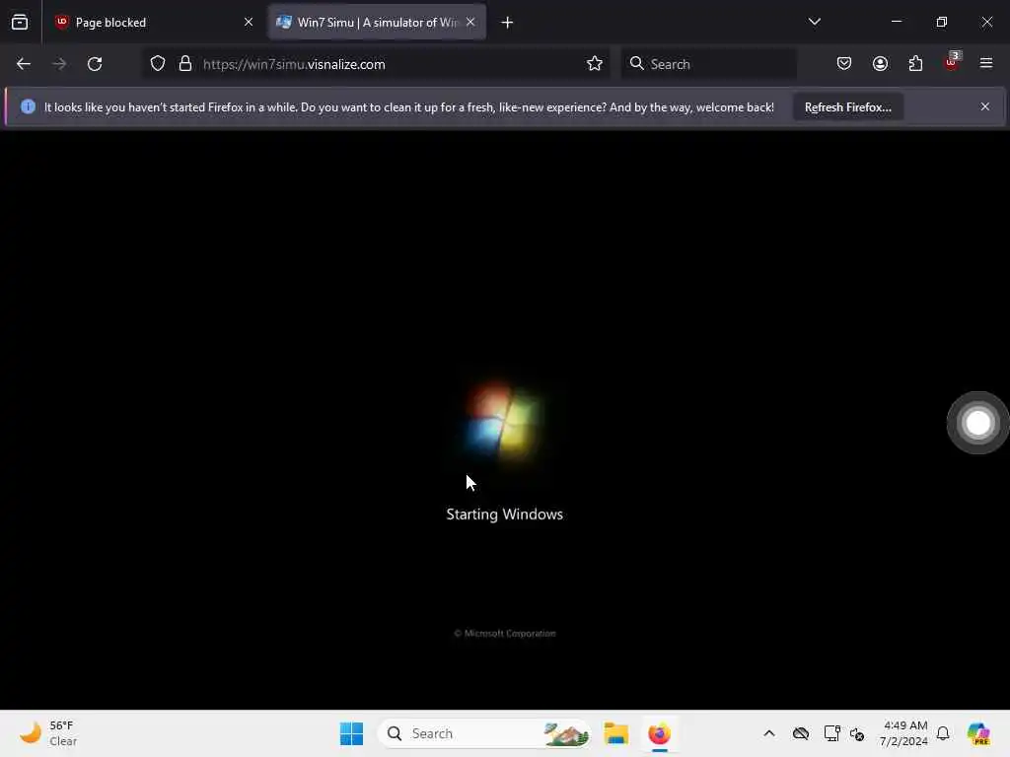1010x757 pixels.
Task: Show hidden system tray icons
Action: [x=769, y=733]
